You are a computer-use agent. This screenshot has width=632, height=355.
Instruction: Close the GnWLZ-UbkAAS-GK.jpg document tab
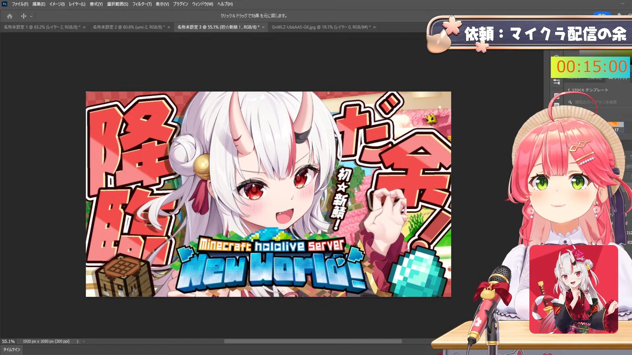374,27
